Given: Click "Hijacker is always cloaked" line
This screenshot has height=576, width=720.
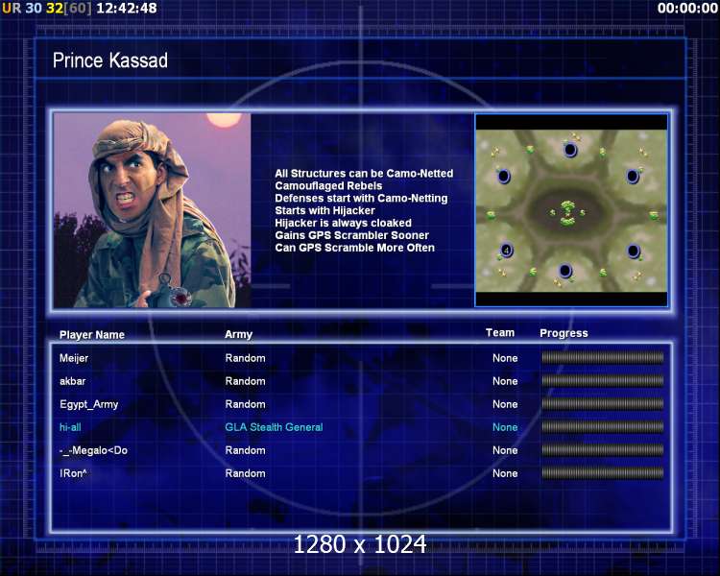Looking at the screenshot, I should pos(343,223).
